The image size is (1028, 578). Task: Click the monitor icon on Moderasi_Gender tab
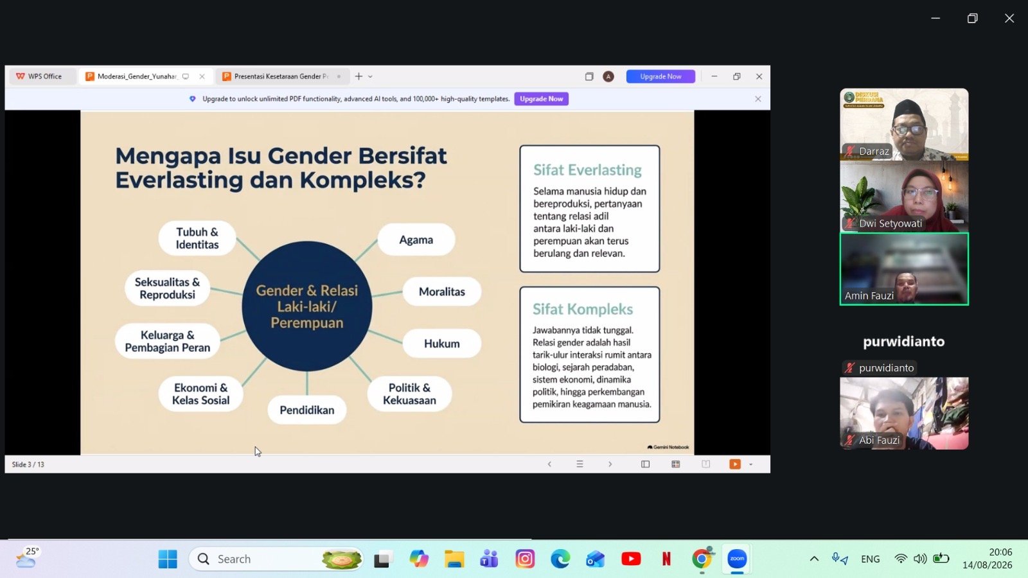186,76
